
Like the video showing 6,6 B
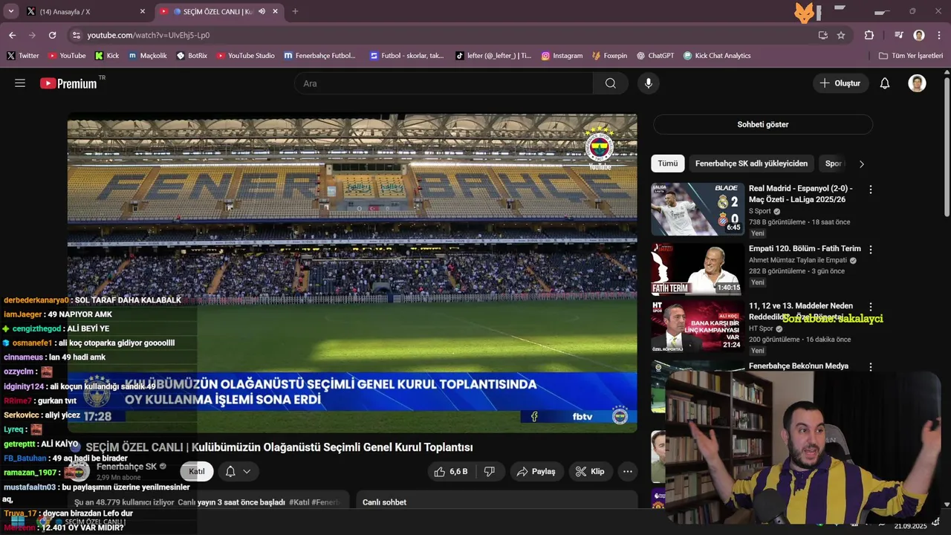click(x=451, y=471)
